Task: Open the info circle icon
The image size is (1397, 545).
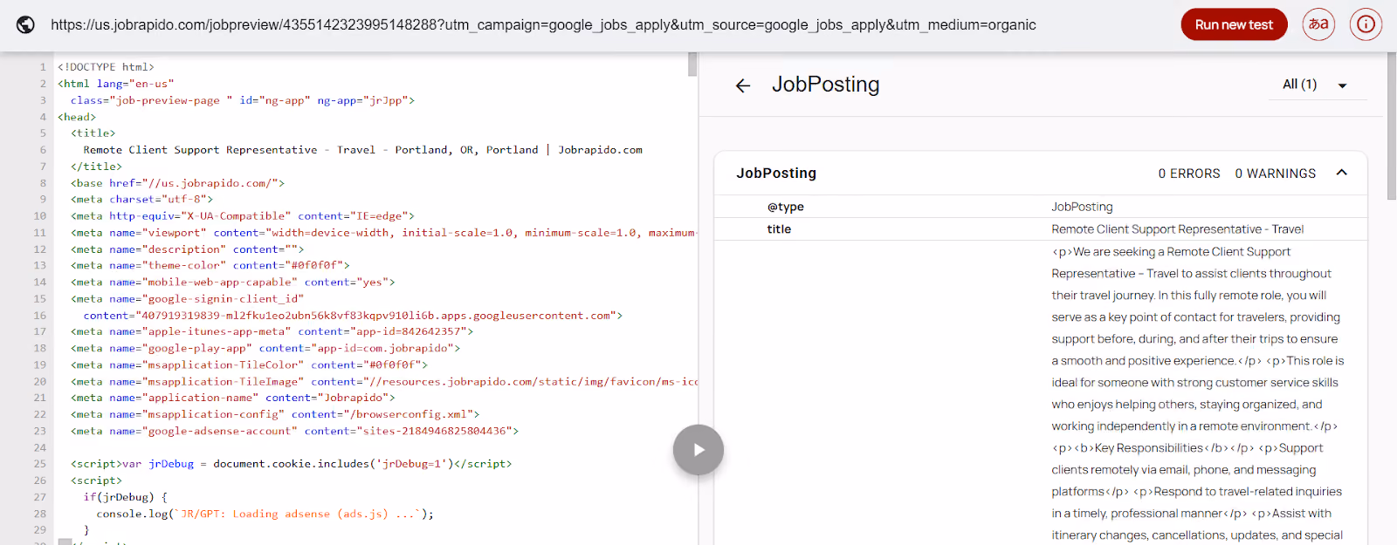Action: (1366, 24)
